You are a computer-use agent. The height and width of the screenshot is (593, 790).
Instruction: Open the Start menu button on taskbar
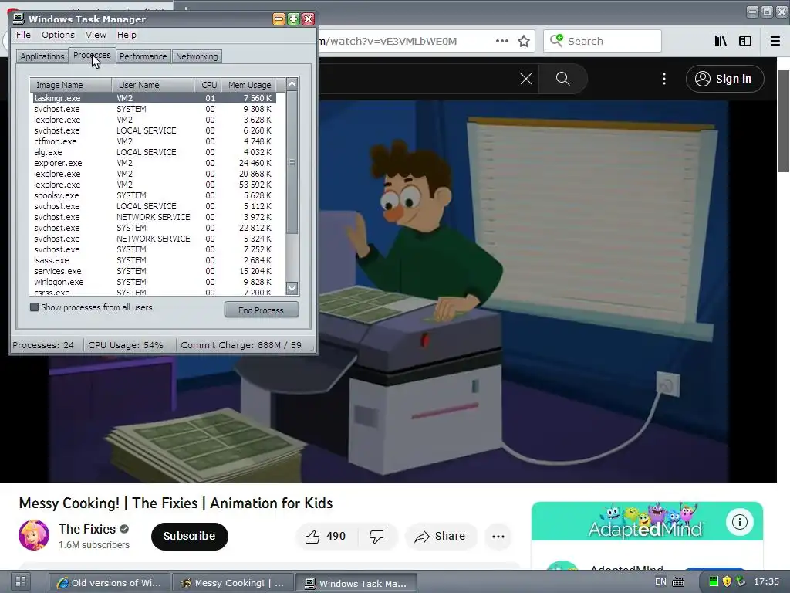21,581
